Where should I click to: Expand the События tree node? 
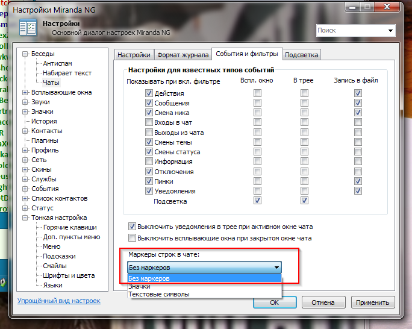[25, 189]
